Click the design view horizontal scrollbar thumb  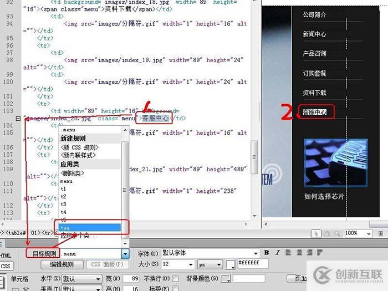tap(379, 224)
